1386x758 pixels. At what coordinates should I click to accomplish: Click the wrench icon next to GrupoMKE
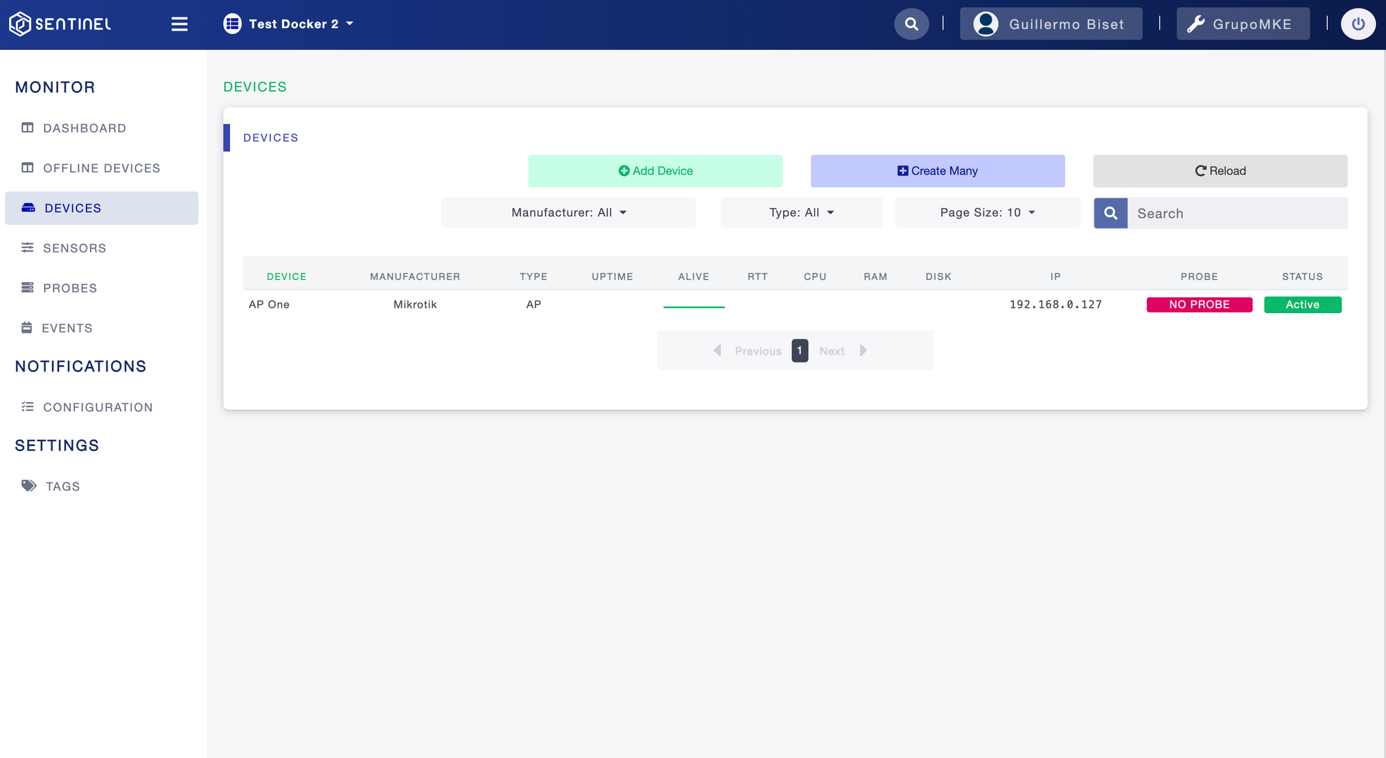[1195, 24]
